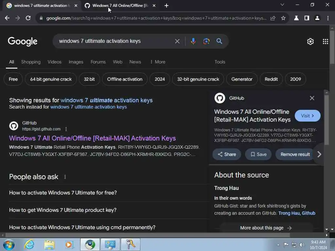
Task: Click the share page icon in address bar
Action: point(273,18)
